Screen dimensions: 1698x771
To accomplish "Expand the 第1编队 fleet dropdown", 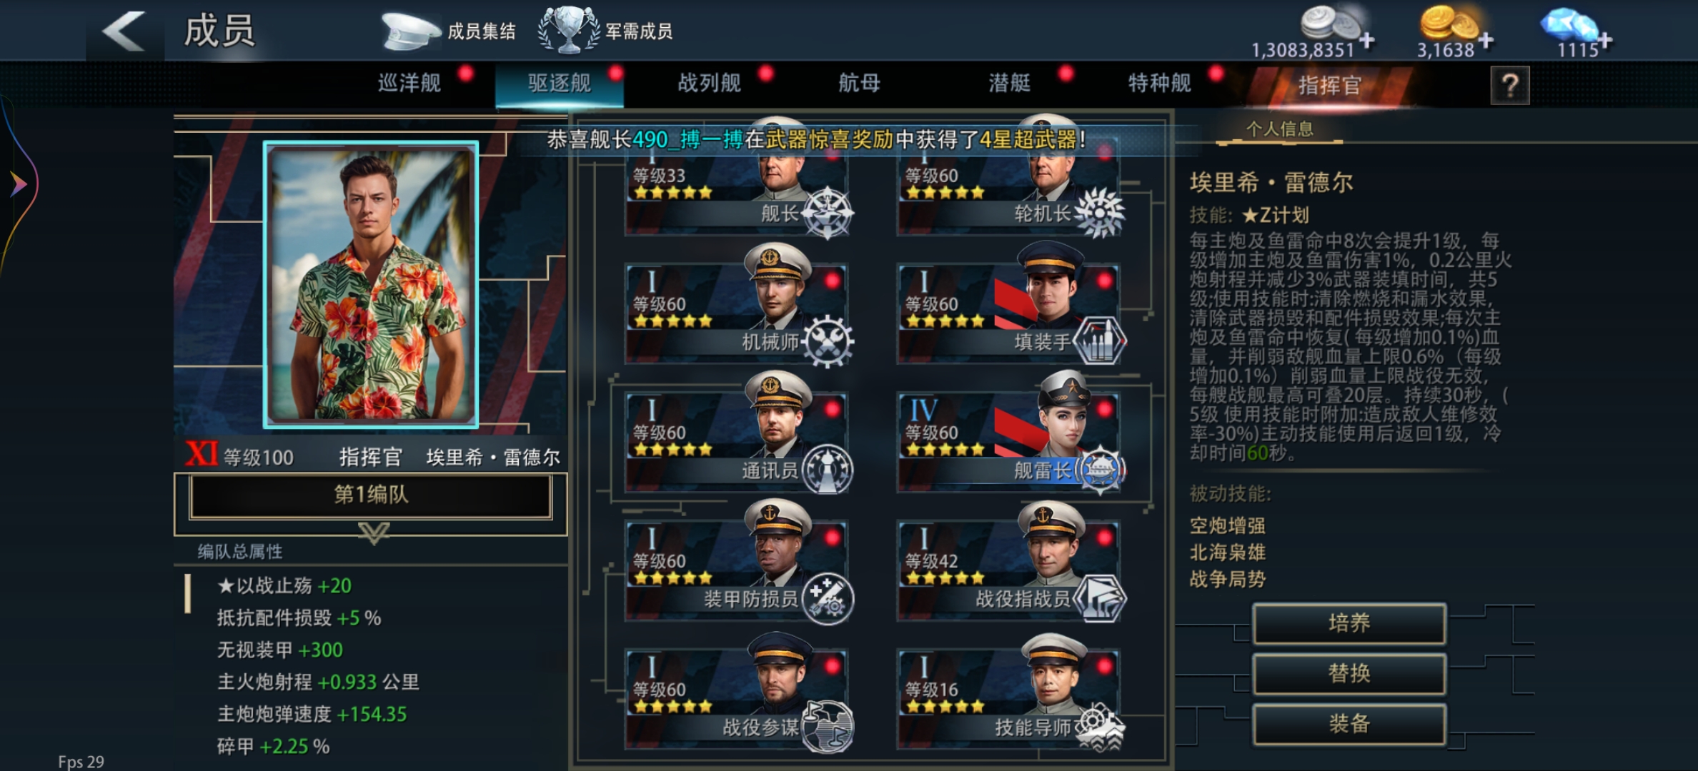I will (371, 495).
